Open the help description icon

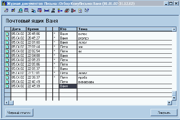coord(80,11)
